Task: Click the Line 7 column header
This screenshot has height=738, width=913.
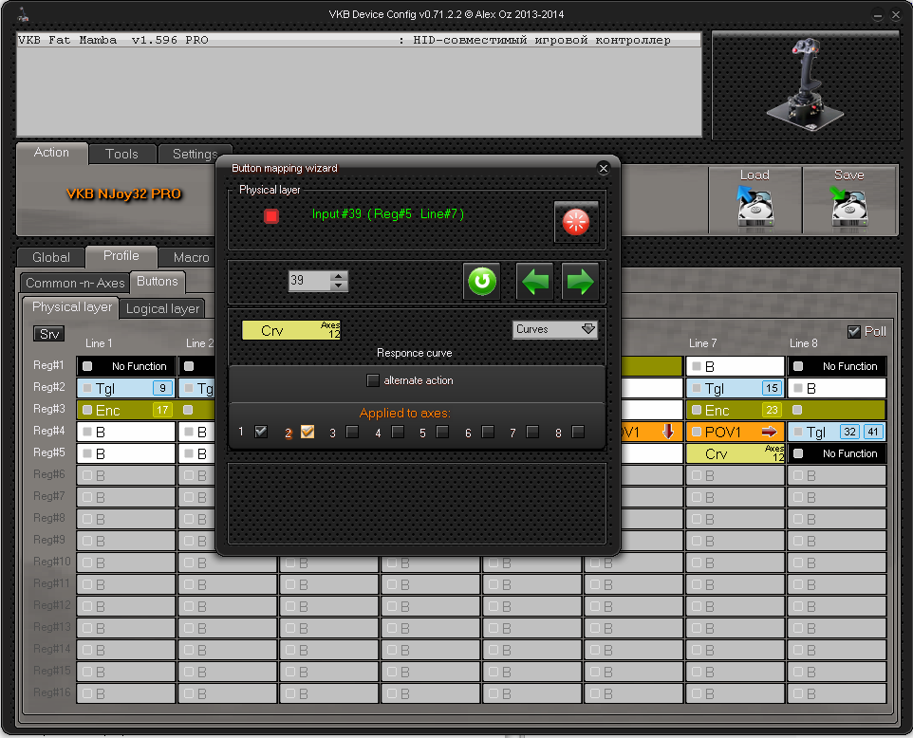Action: click(x=703, y=343)
